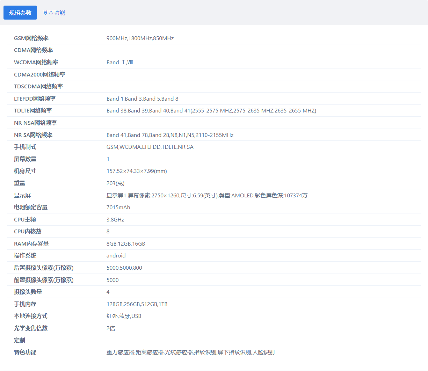Click the 光学变焦倍数 label

coord(31,328)
